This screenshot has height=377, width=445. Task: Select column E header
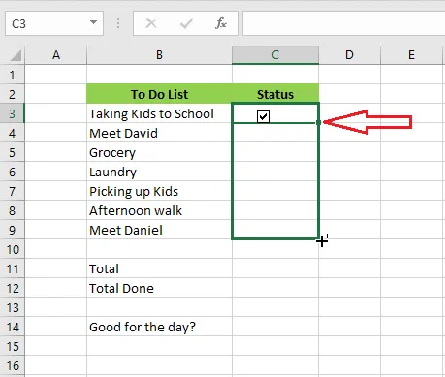pos(411,55)
